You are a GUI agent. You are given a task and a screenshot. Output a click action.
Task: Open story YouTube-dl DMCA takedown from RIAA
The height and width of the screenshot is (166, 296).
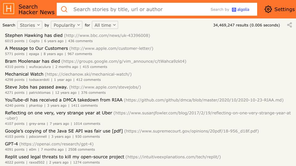[x=64, y=100]
